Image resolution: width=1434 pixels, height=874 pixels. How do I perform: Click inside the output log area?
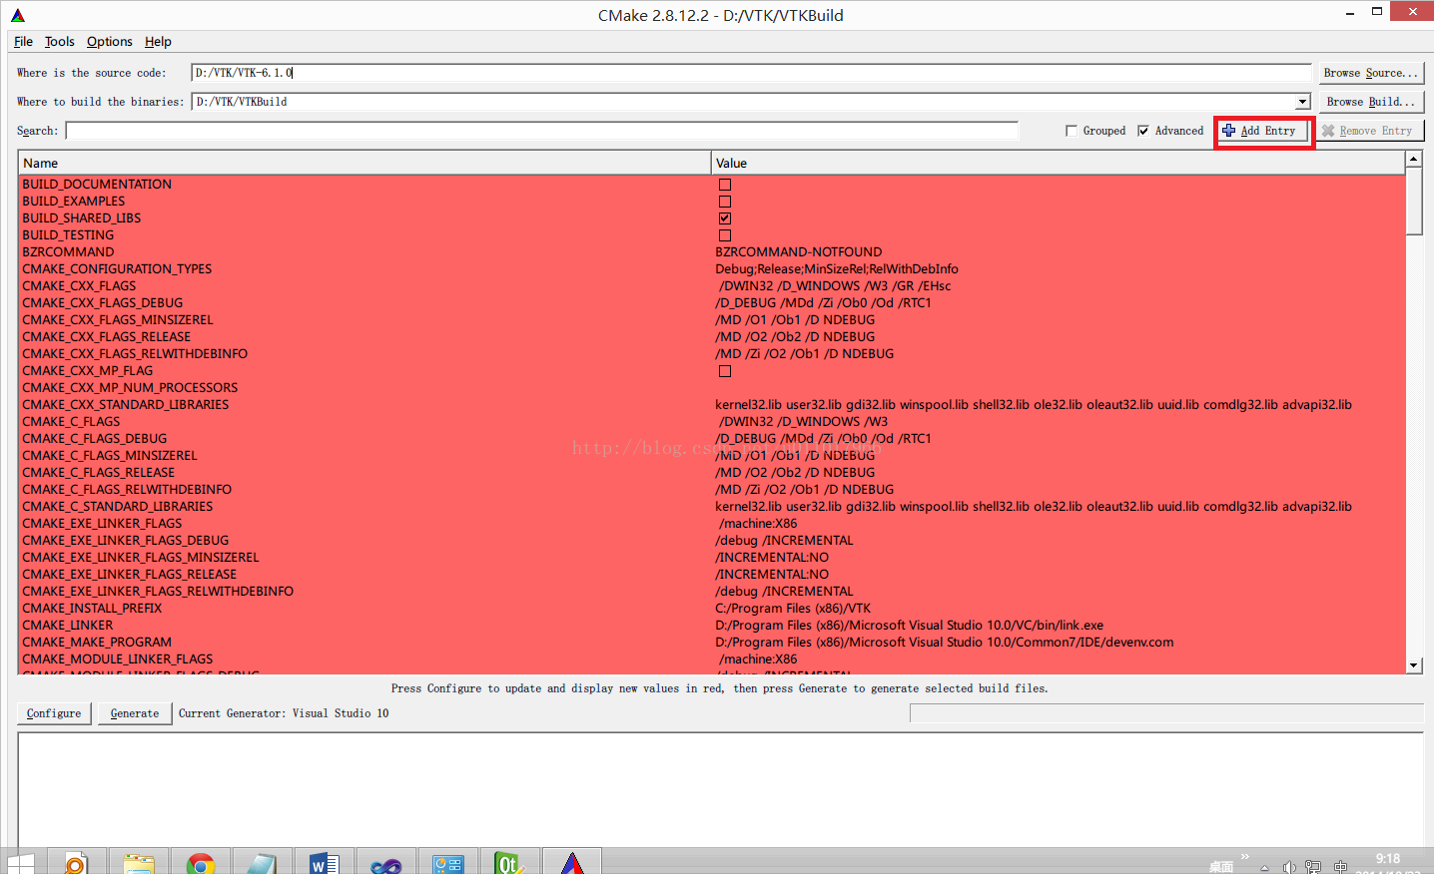720,790
